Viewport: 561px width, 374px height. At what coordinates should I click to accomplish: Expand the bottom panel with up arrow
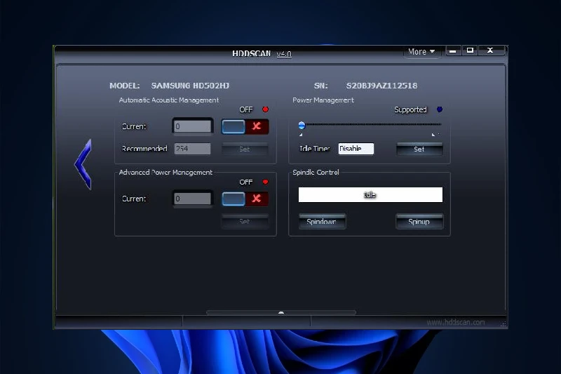click(281, 312)
